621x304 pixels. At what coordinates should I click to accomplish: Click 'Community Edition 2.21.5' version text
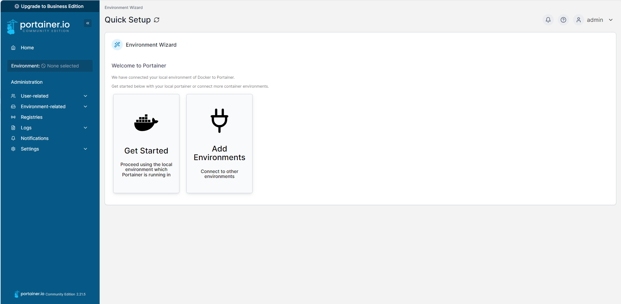click(x=66, y=294)
